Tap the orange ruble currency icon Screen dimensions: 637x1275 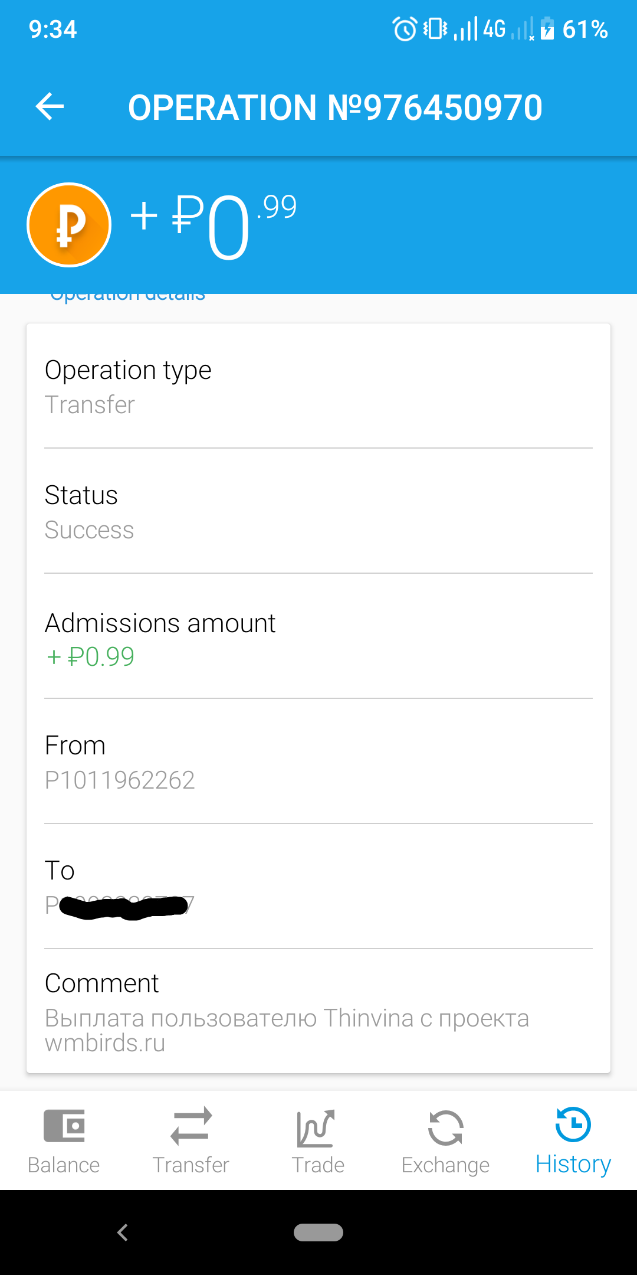(69, 225)
